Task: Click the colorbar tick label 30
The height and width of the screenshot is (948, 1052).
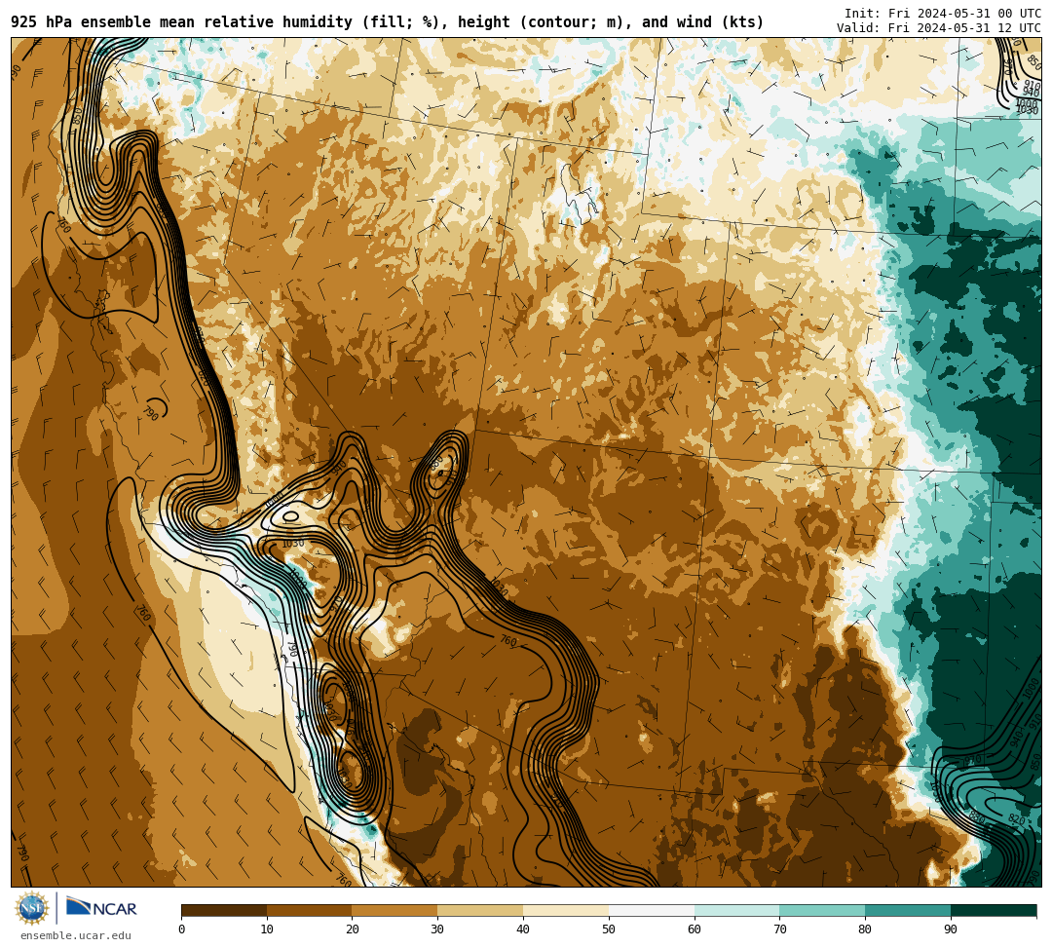Action: pos(438,929)
